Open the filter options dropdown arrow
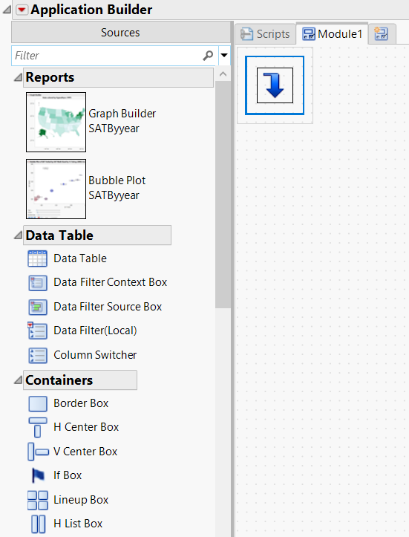Viewport: 409px width, 537px height. click(224, 56)
